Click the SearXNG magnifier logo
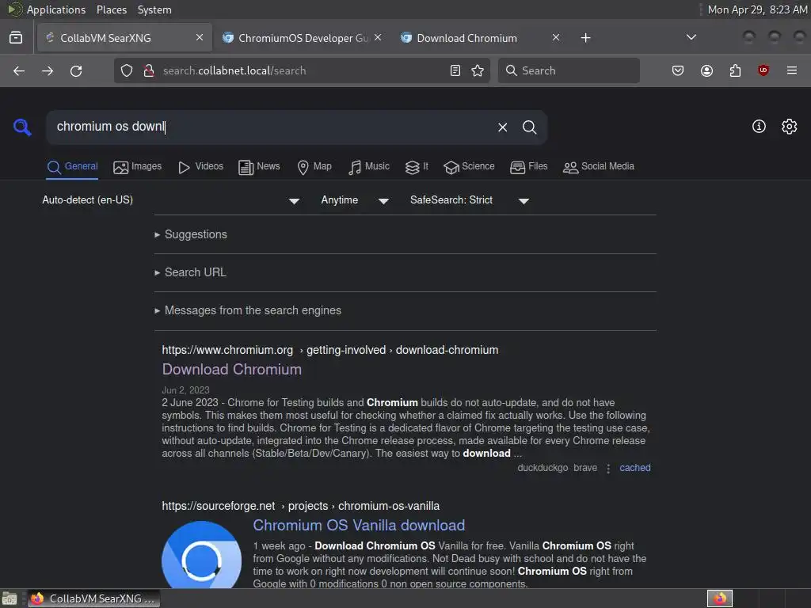The image size is (811, 608). pos(22,127)
